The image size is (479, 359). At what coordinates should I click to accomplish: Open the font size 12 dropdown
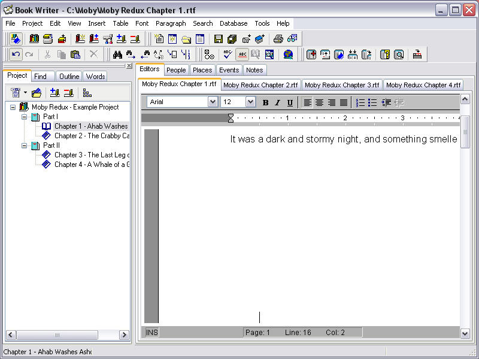(250, 102)
